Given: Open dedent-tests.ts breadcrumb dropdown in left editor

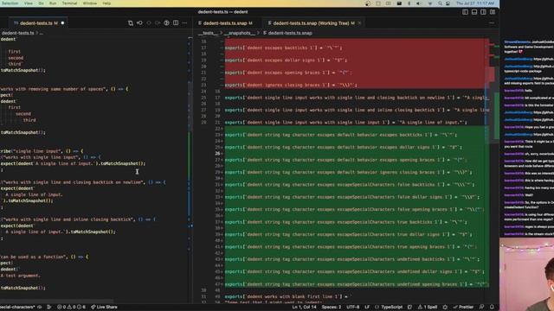Looking at the screenshot, I should pyautogui.click(x=17, y=33).
